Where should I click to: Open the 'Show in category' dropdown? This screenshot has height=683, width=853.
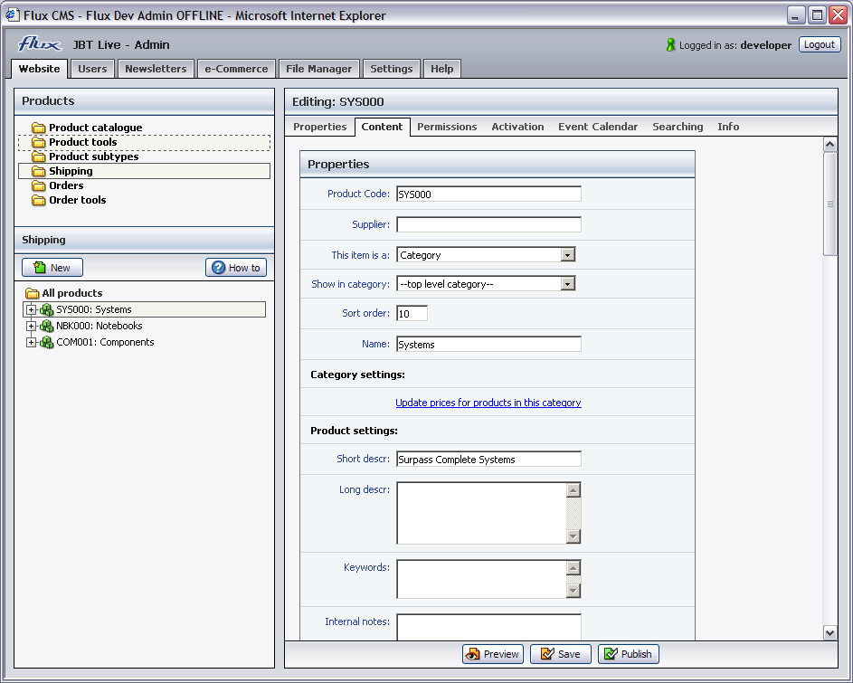pyautogui.click(x=567, y=283)
